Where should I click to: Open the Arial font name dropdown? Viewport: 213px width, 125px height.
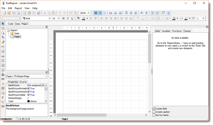(x=49, y=18)
